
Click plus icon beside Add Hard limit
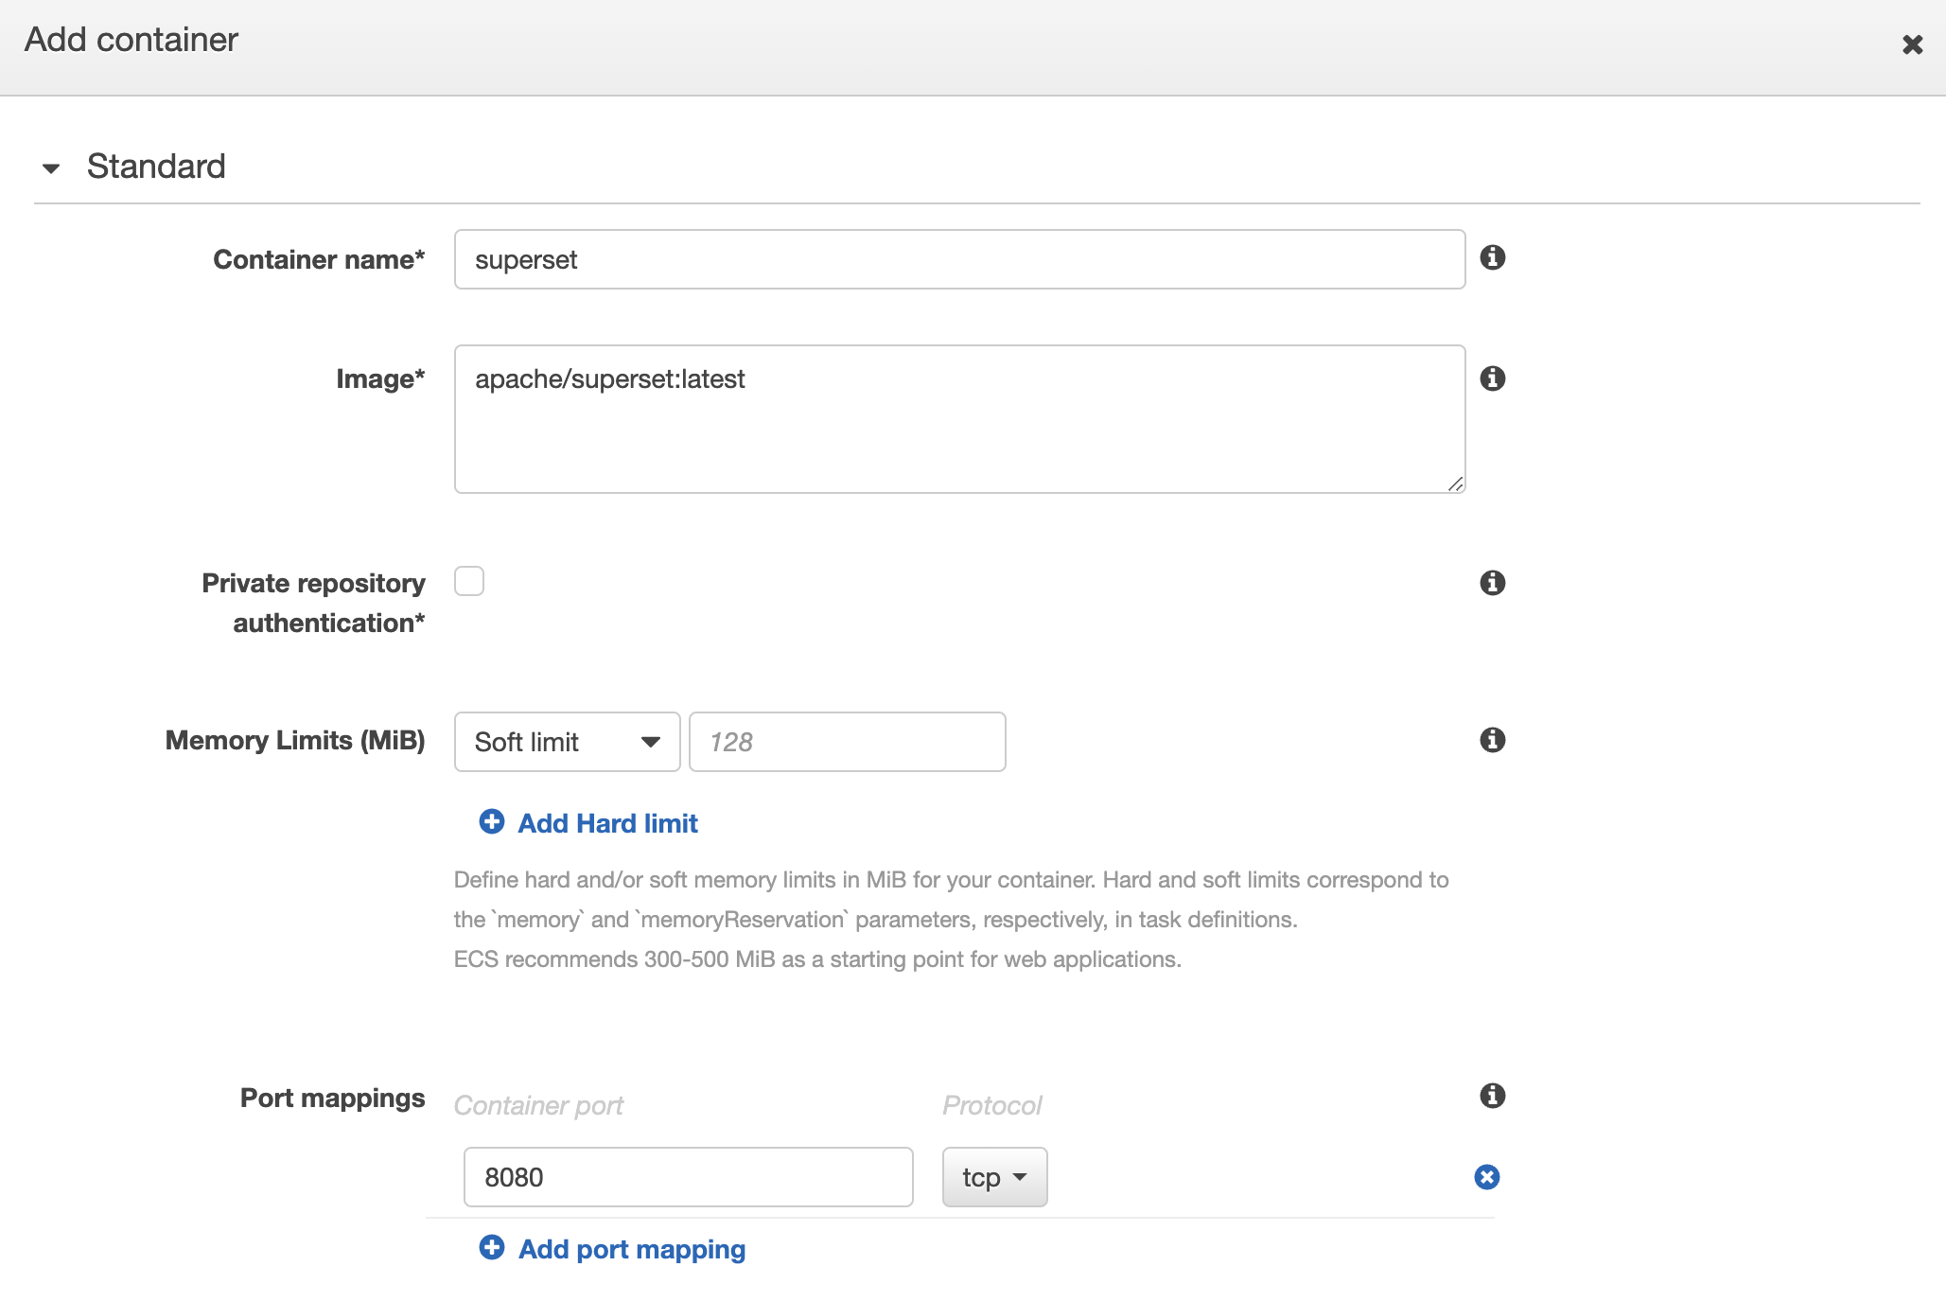[492, 821]
